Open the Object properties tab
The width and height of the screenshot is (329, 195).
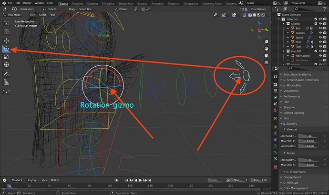click(x=276, y=126)
